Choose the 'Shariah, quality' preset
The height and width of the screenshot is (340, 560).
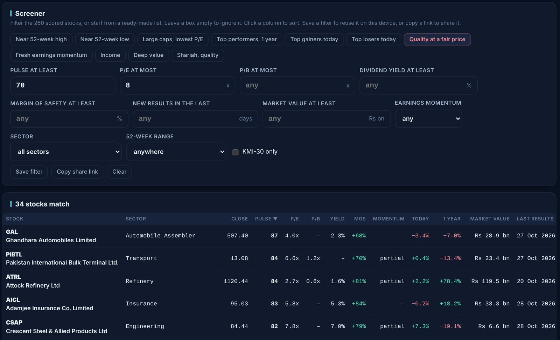198,55
